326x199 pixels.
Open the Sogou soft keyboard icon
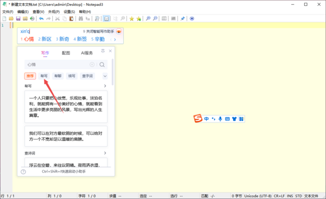click(228, 119)
